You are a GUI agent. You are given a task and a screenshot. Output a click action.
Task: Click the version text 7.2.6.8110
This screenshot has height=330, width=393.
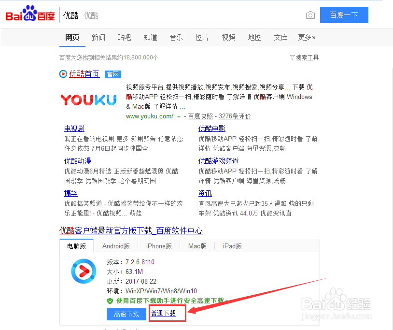pos(140,262)
